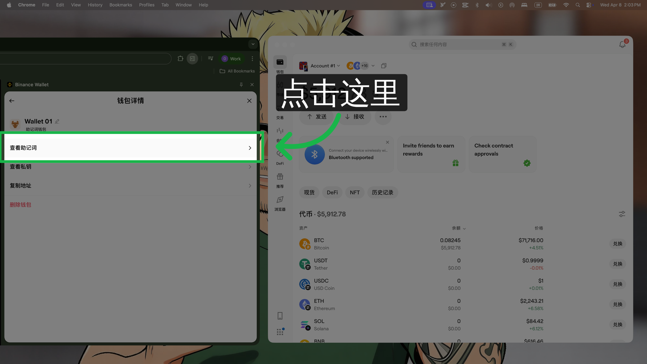Open History menu in menu bar
Image resolution: width=647 pixels, height=364 pixels.
95,5
